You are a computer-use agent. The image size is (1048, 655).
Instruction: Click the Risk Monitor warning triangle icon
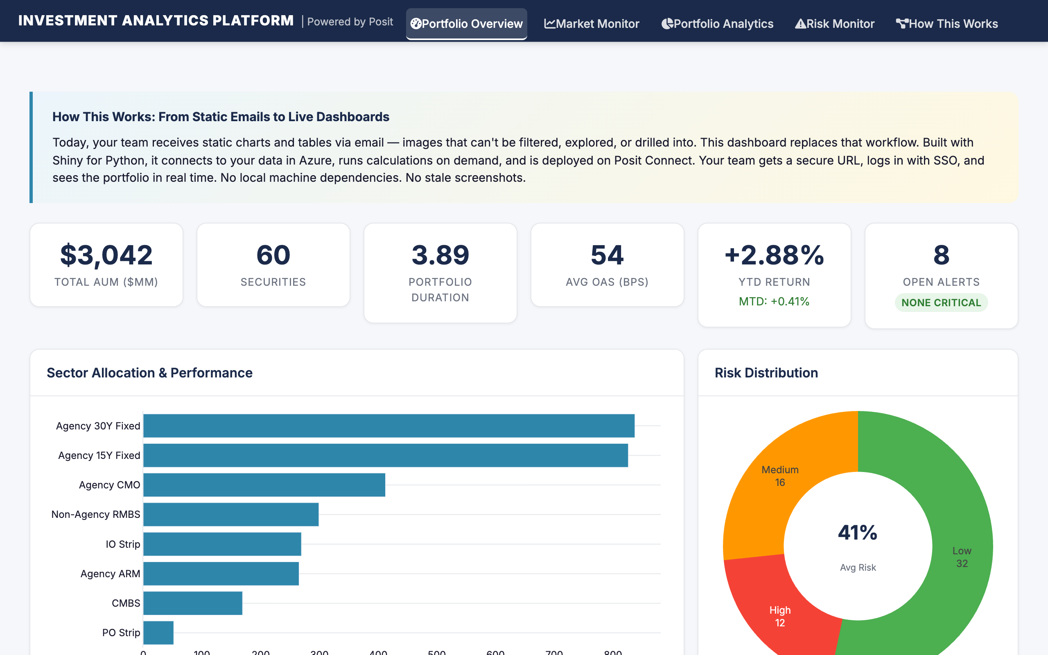click(800, 24)
